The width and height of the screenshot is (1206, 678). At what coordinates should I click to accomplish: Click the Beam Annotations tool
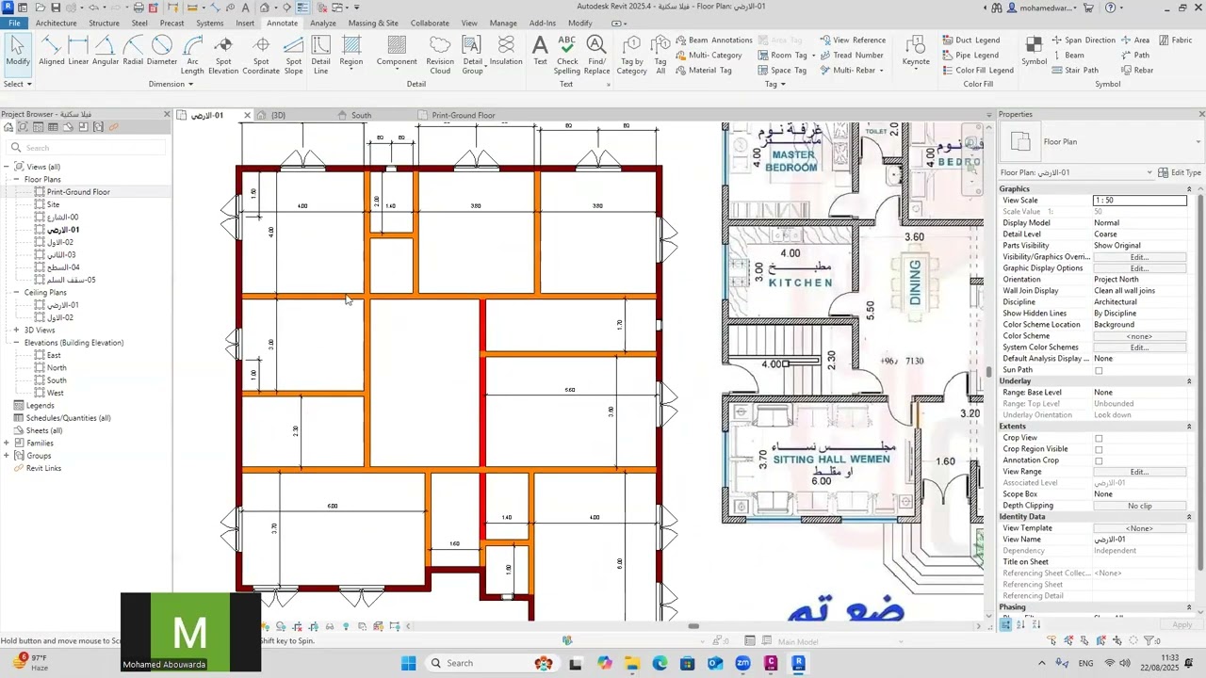713,40
